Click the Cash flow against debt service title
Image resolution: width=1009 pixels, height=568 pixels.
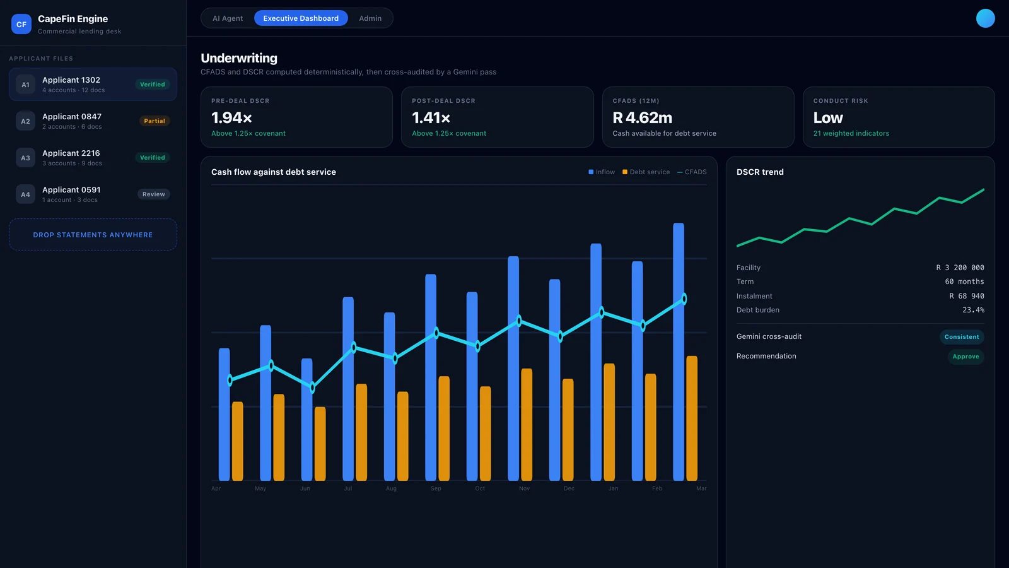click(x=274, y=172)
